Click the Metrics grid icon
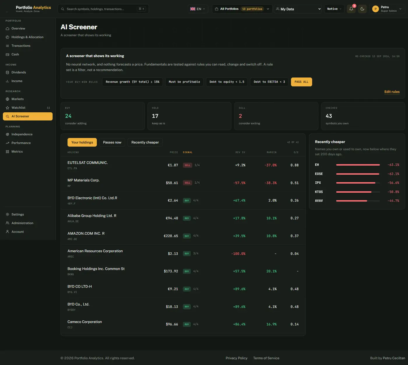Viewport: 408px width, 365px height. pyautogui.click(x=8, y=152)
